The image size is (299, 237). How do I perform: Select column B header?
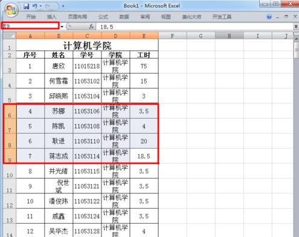pos(59,36)
